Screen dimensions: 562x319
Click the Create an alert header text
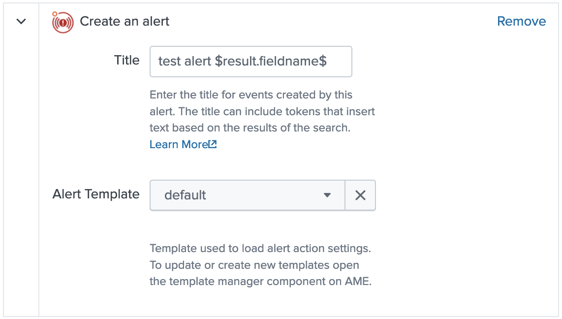(125, 22)
